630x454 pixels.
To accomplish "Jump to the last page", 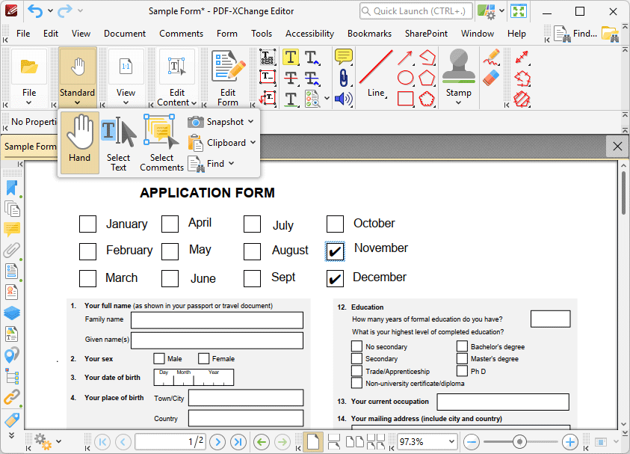I will 238,442.
